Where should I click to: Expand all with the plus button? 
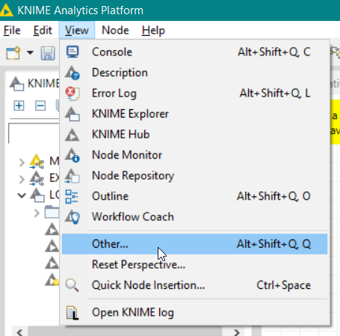19,106
